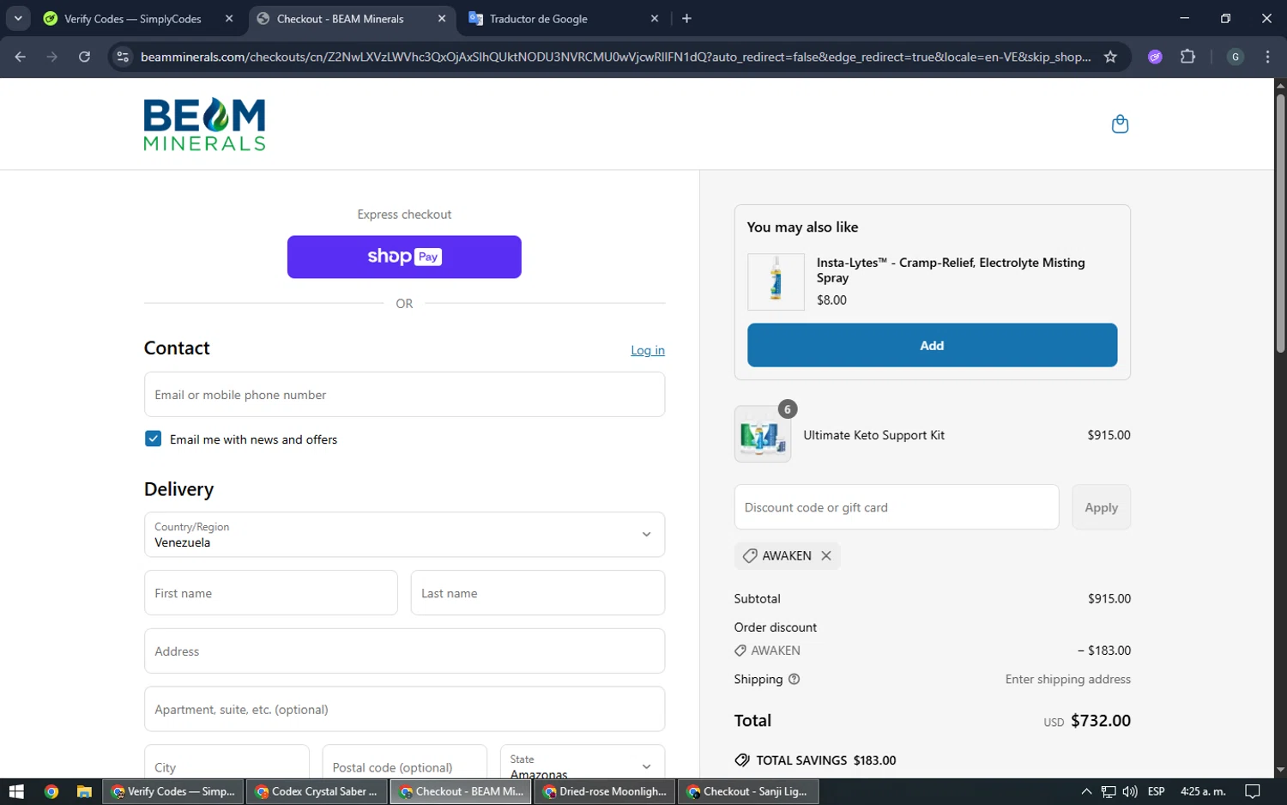This screenshot has height=805, width=1287.
Task: Remove the AWAKEN discount code tag
Action: point(826,556)
